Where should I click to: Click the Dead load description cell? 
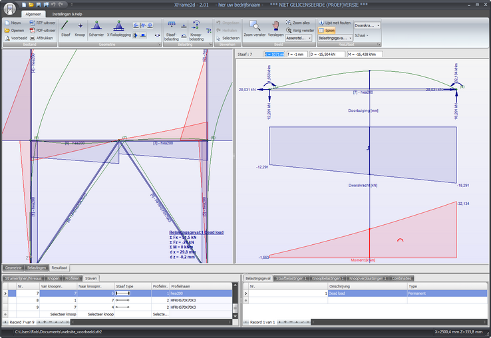click(368, 293)
